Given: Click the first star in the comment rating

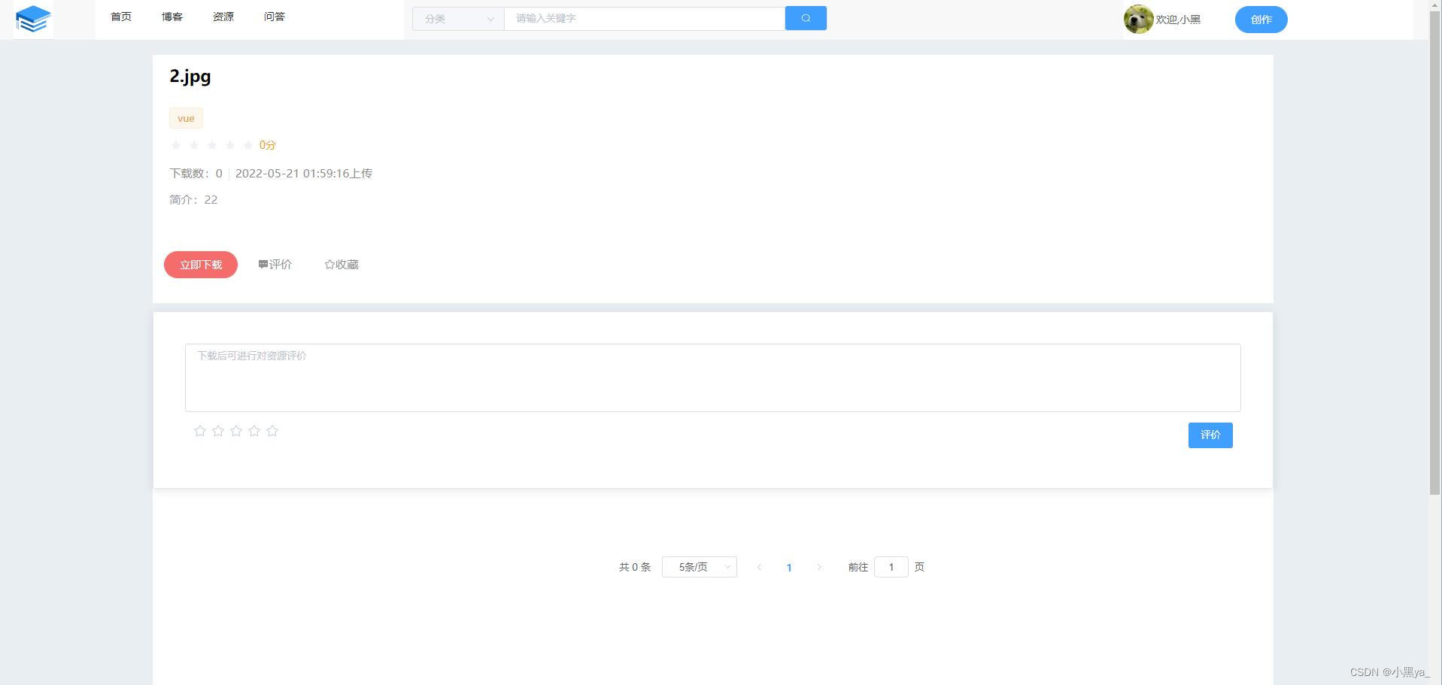Looking at the screenshot, I should point(200,431).
